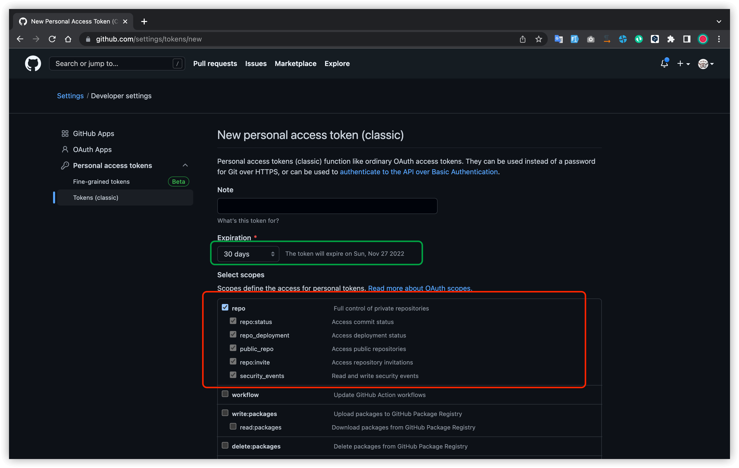Click the Settings breadcrumb link

pyautogui.click(x=70, y=96)
